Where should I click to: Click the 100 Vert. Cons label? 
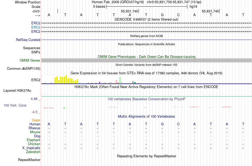pos(15,105)
